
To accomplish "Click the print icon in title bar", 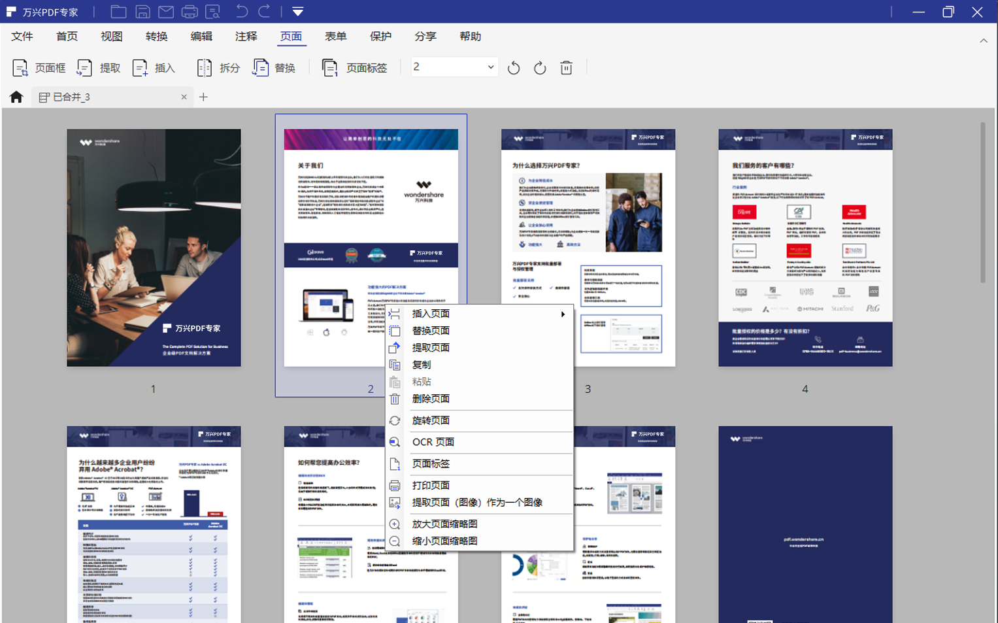I will pyautogui.click(x=190, y=12).
